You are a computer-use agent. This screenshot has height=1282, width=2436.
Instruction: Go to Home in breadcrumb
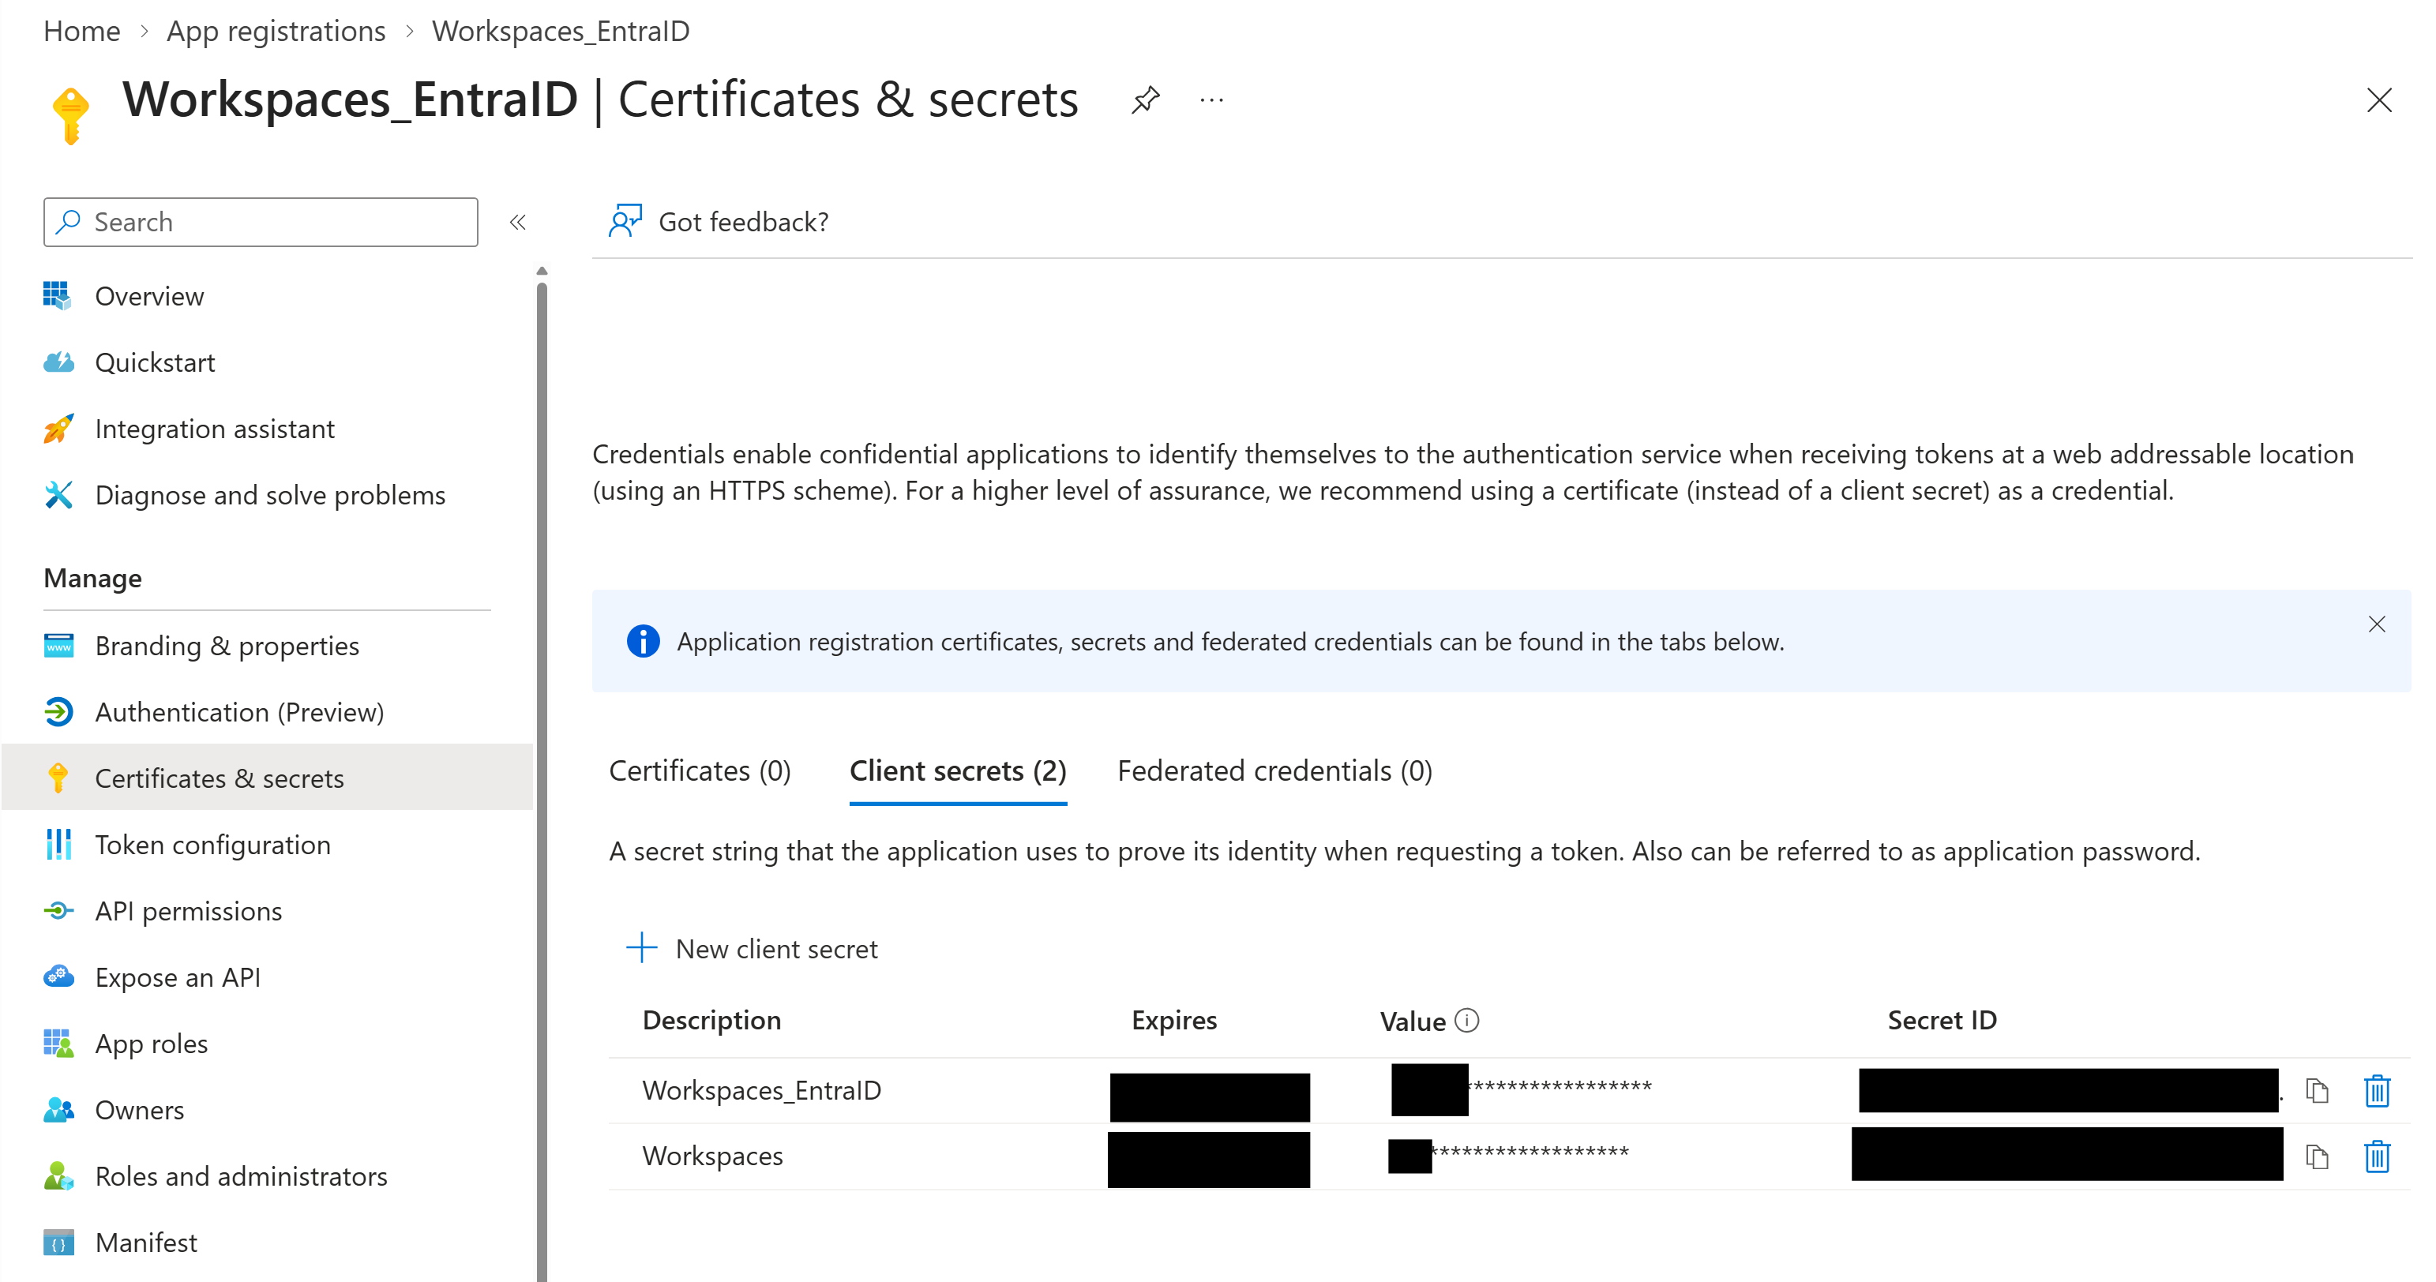click(x=81, y=32)
